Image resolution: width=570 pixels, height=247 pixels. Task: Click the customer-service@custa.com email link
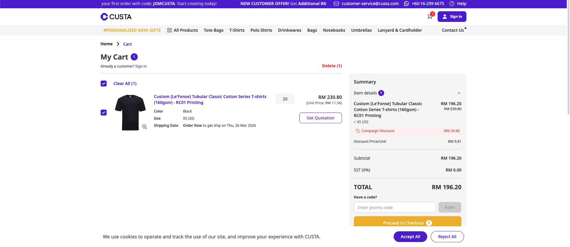pyautogui.click(x=370, y=4)
